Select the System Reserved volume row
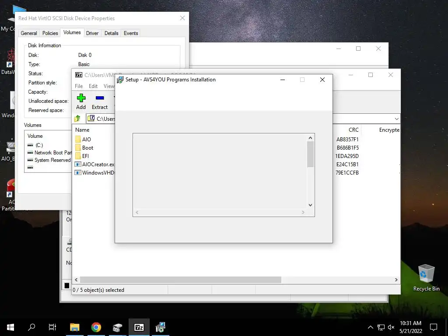This screenshot has height=336, width=448. (x=49, y=160)
